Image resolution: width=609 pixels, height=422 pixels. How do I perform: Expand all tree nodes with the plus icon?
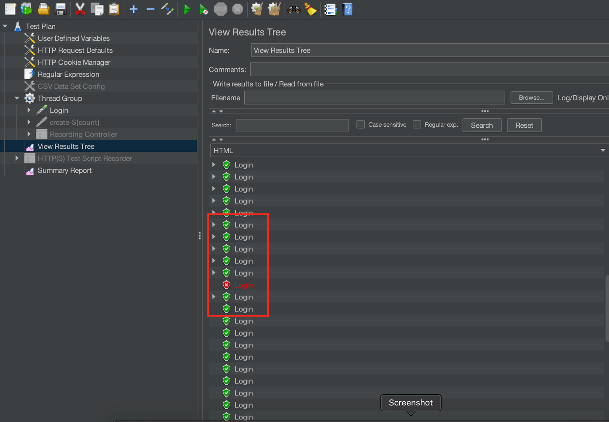pos(133,9)
